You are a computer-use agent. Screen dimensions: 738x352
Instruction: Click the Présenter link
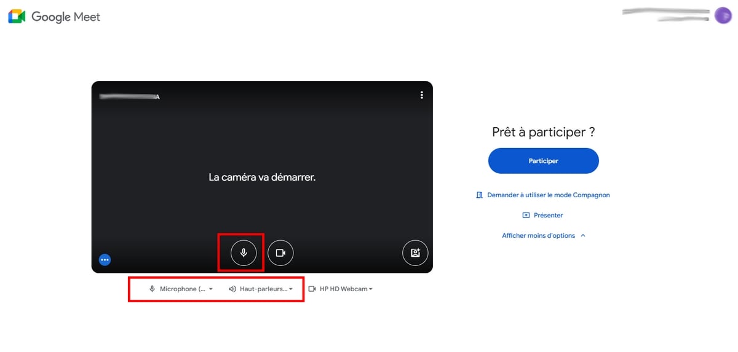[x=543, y=215]
